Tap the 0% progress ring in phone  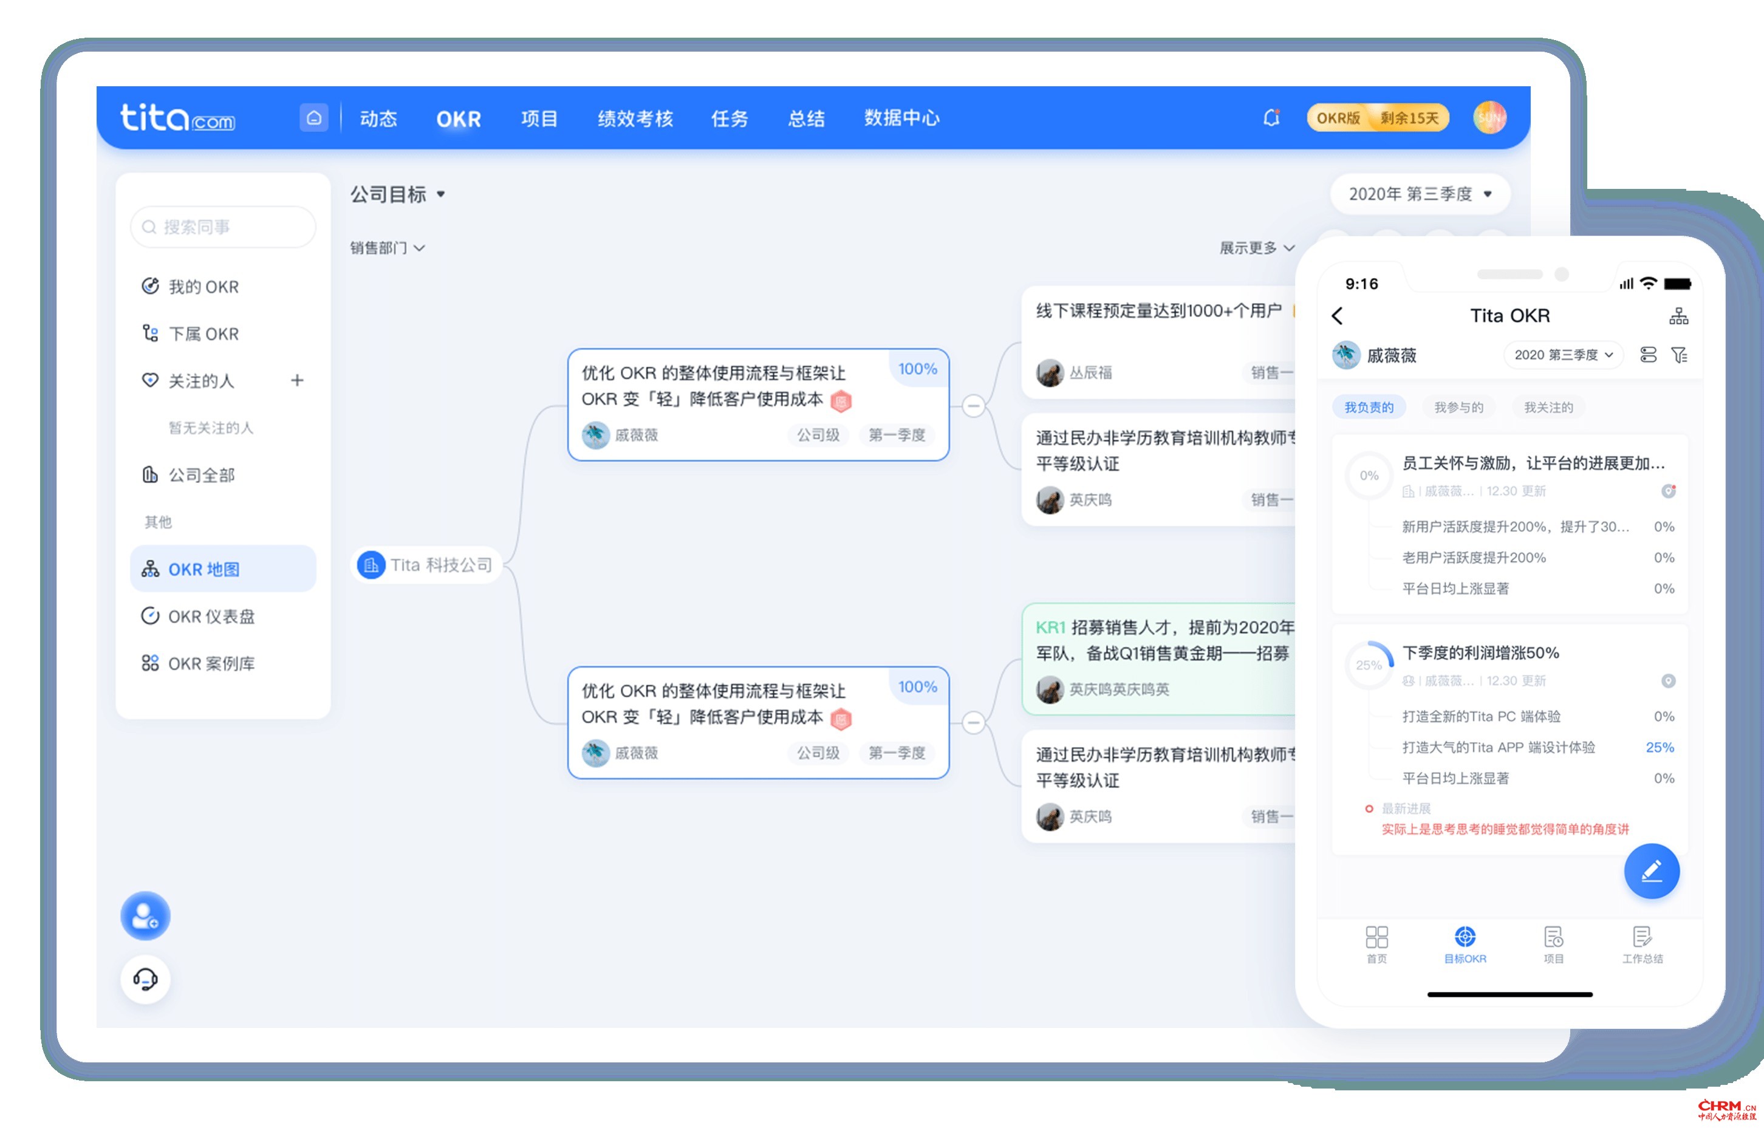point(1369,476)
